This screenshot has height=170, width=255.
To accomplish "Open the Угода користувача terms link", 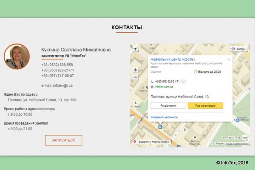I will click(237, 144).
